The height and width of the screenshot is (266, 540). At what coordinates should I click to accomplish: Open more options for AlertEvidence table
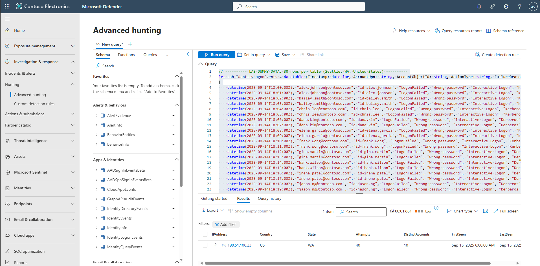[x=174, y=116]
